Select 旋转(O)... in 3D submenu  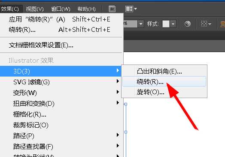[164, 92]
